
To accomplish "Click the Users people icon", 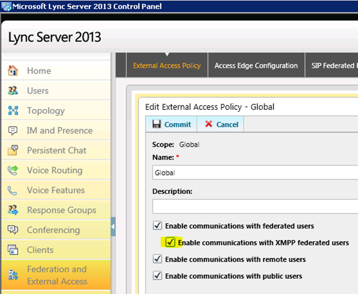I will pyautogui.click(x=13, y=90).
